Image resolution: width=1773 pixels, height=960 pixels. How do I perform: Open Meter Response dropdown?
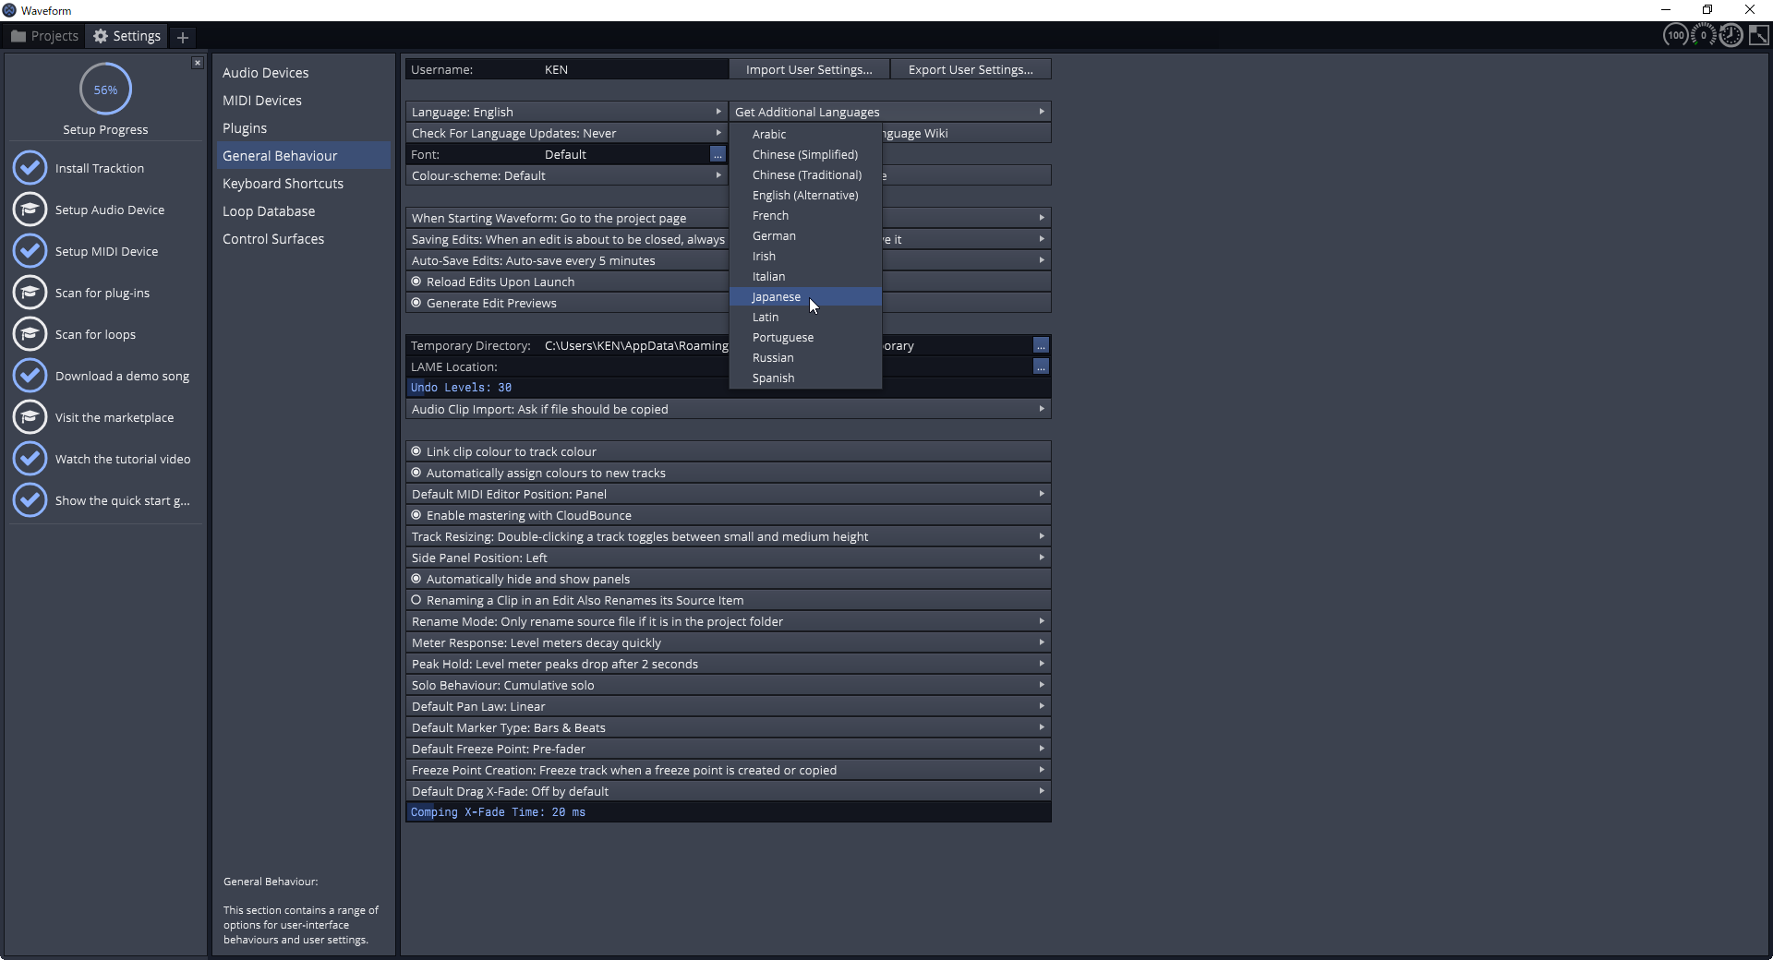click(728, 642)
